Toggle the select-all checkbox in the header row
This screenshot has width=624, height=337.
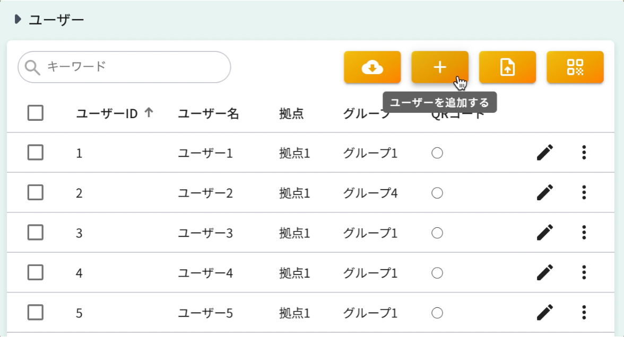click(x=35, y=113)
